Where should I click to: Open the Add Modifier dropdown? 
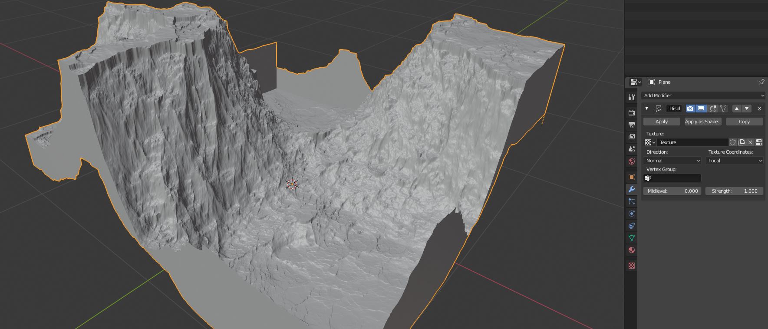[x=703, y=95]
